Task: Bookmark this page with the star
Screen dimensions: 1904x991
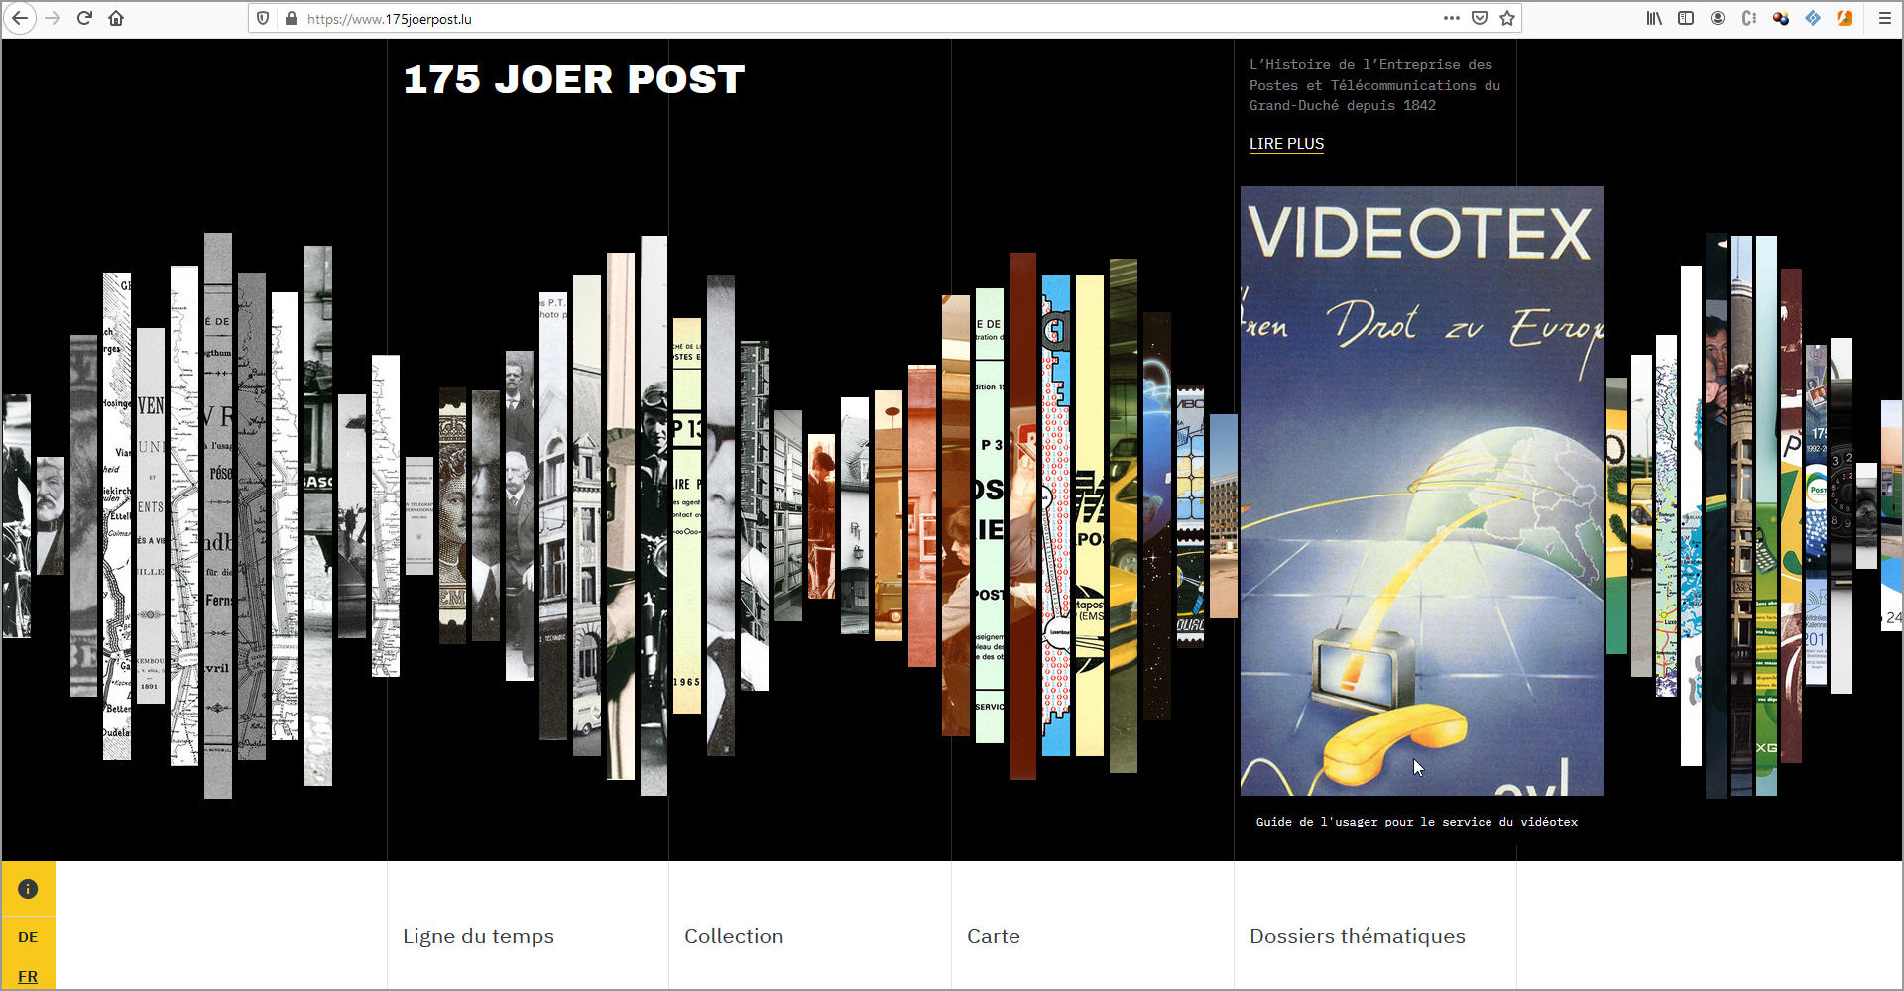Action: [1507, 18]
